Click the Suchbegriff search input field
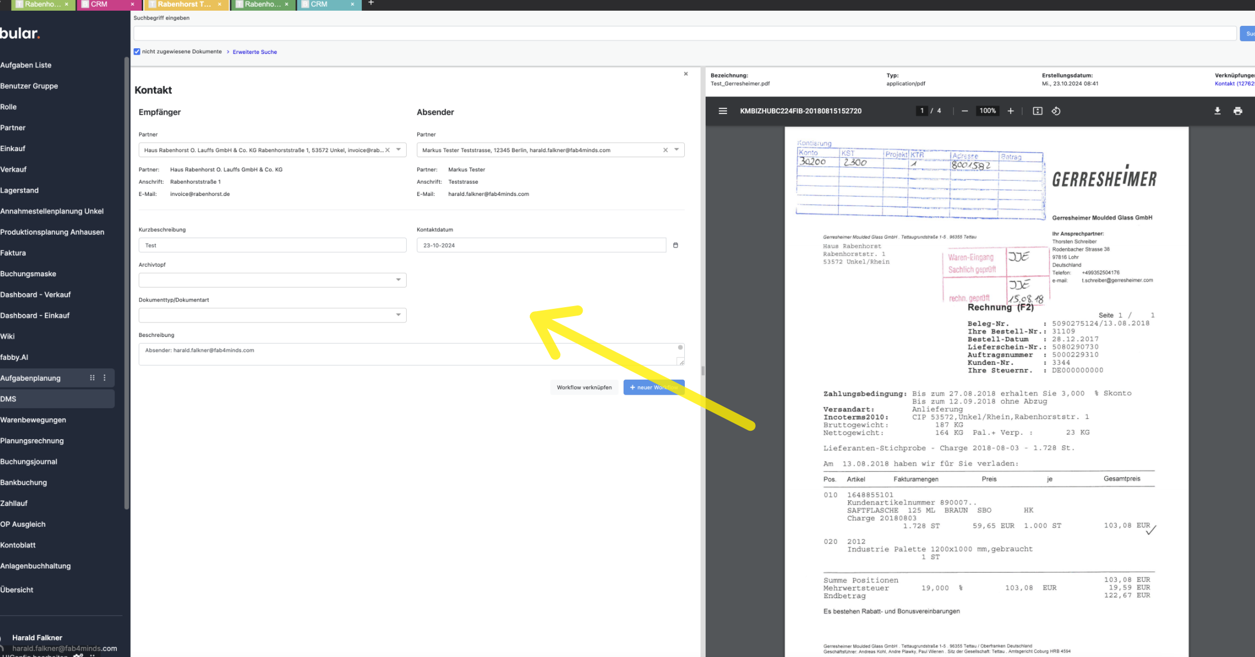This screenshot has height=657, width=1255. point(684,34)
